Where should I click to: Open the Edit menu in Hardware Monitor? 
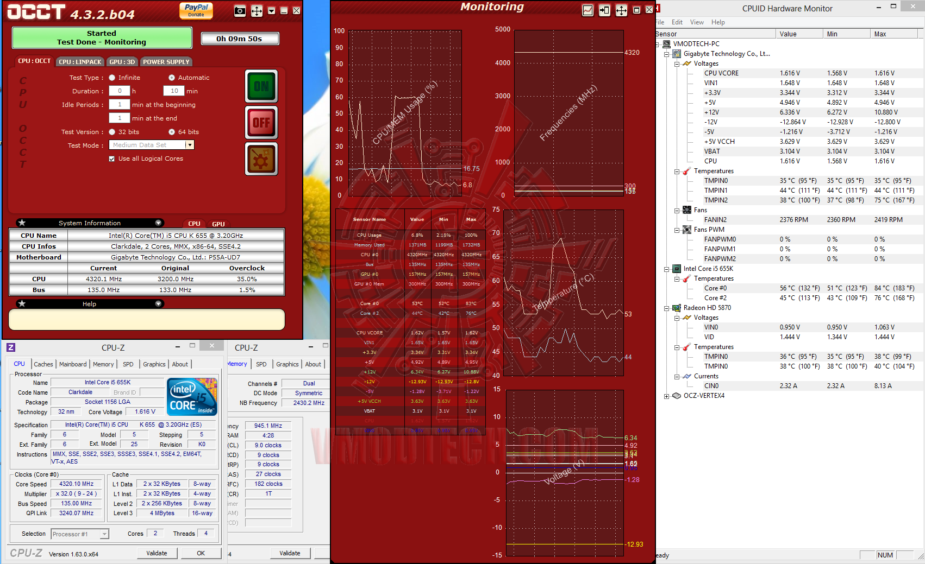pos(677,22)
